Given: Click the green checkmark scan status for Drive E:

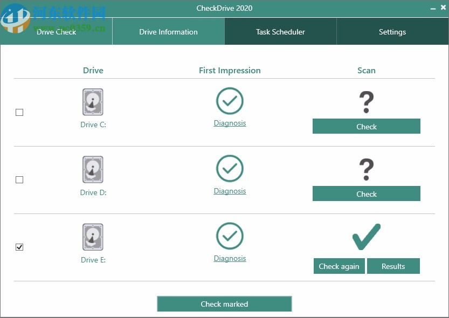Looking at the screenshot, I should tap(367, 236).
